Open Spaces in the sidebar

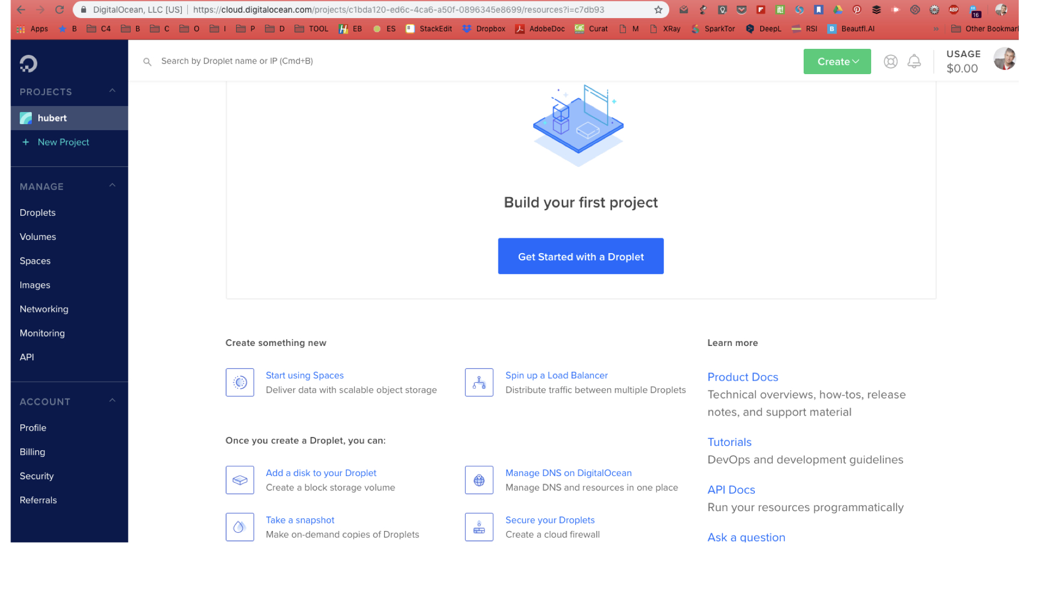point(35,261)
